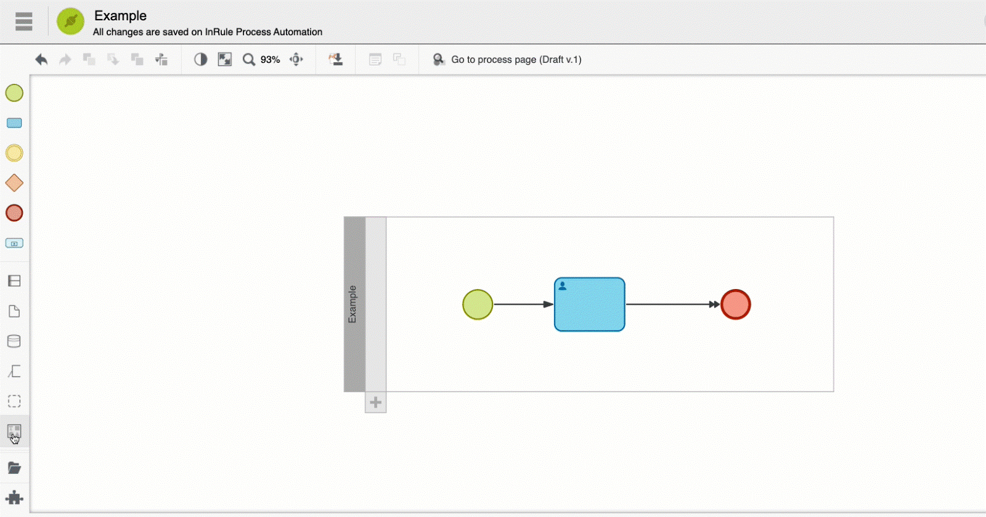The height and width of the screenshot is (517, 986).
Task: Open the magnifier zoom control
Action: click(248, 60)
